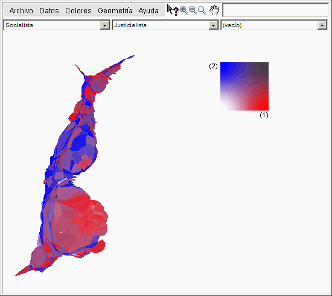This screenshot has height=296, width=332.
Task: Click the reset zoom magnifier icon
Action: point(202,10)
